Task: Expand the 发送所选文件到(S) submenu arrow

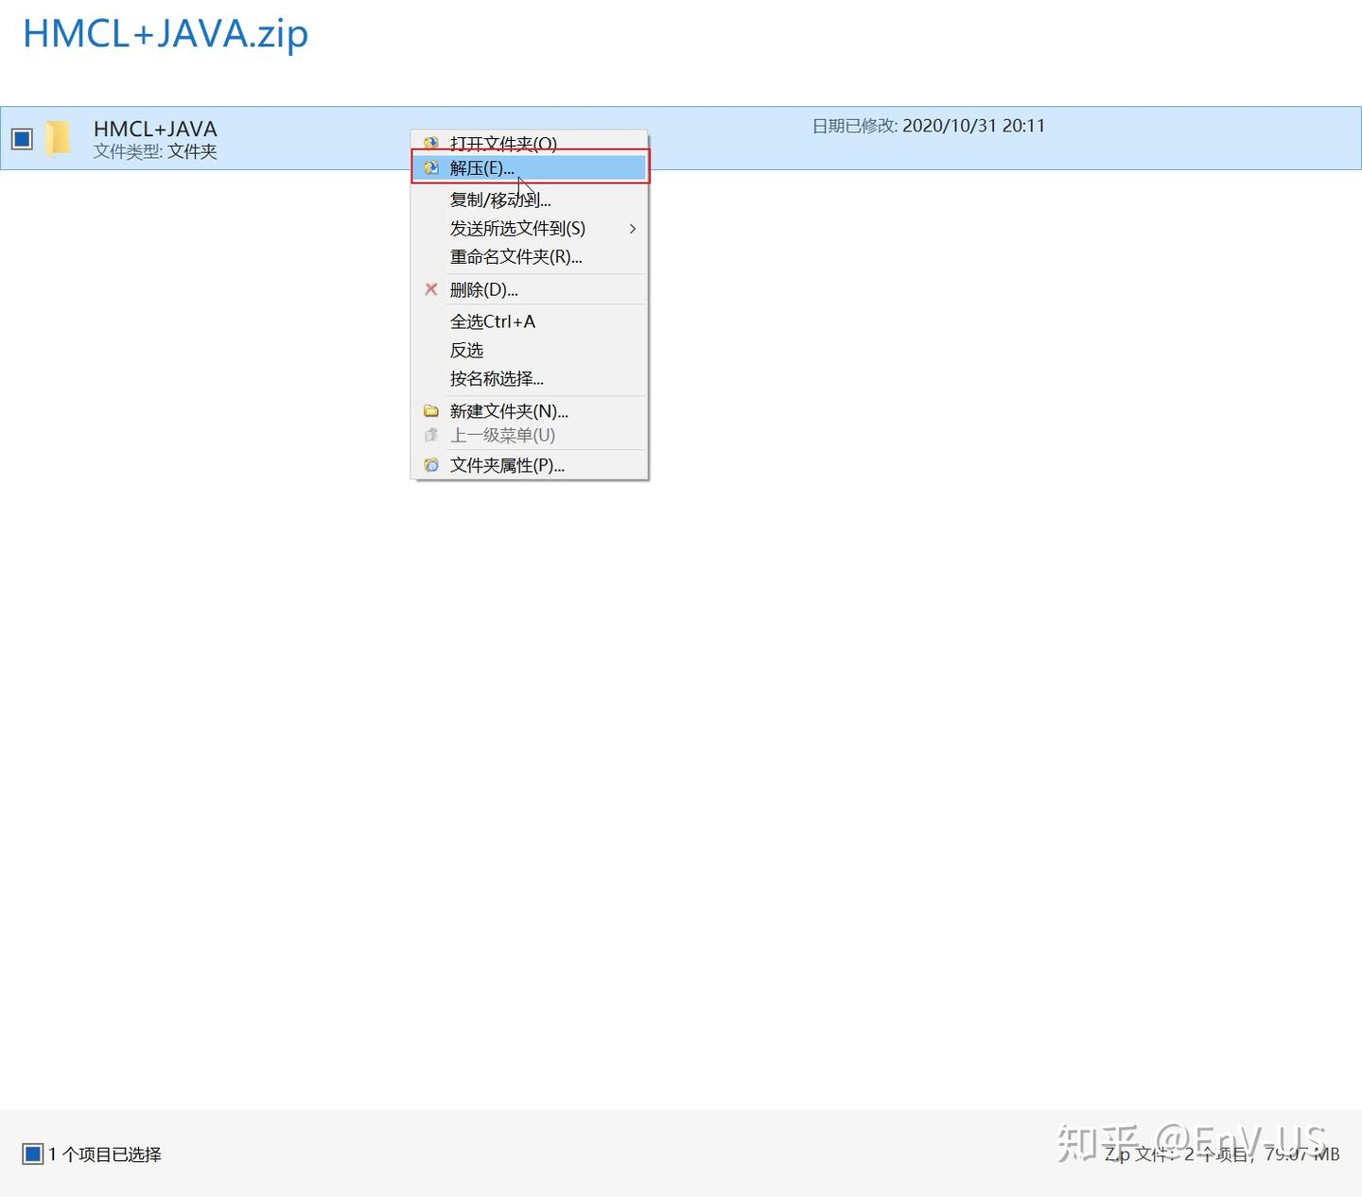Action: 632,229
